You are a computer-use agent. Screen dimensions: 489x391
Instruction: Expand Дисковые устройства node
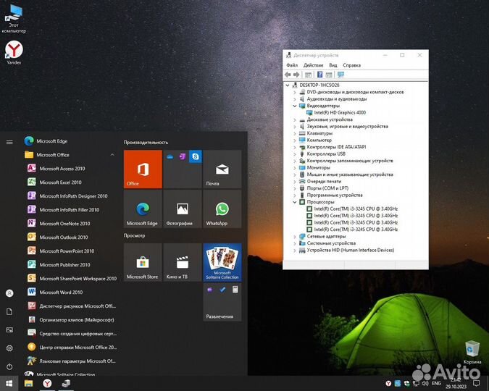pos(295,119)
